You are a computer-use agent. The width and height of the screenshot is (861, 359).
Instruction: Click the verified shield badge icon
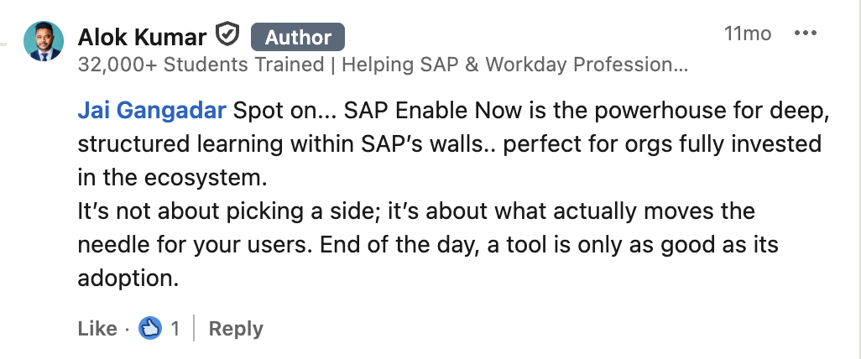(228, 35)
